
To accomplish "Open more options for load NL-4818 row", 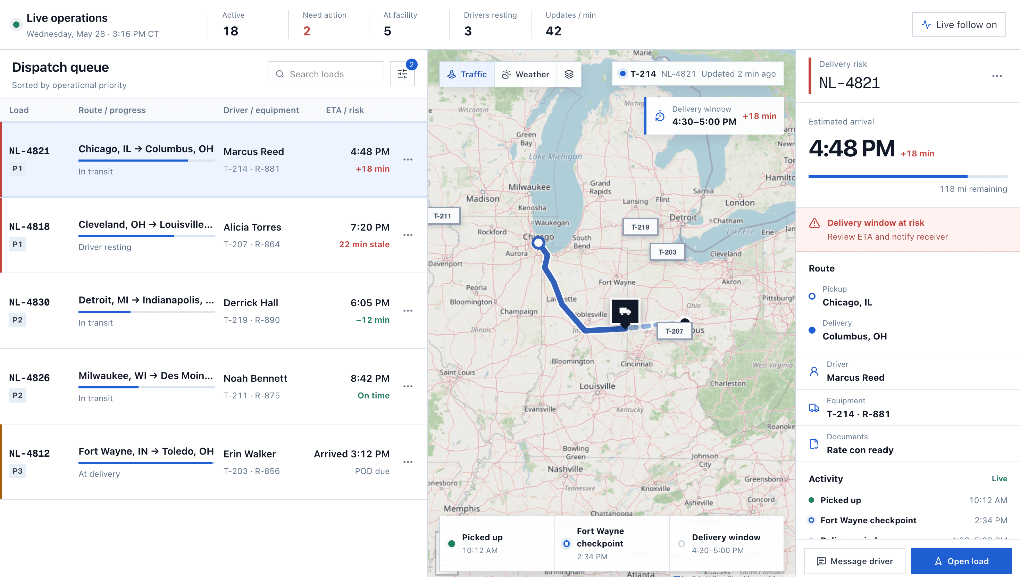I will tap(408, 235).
